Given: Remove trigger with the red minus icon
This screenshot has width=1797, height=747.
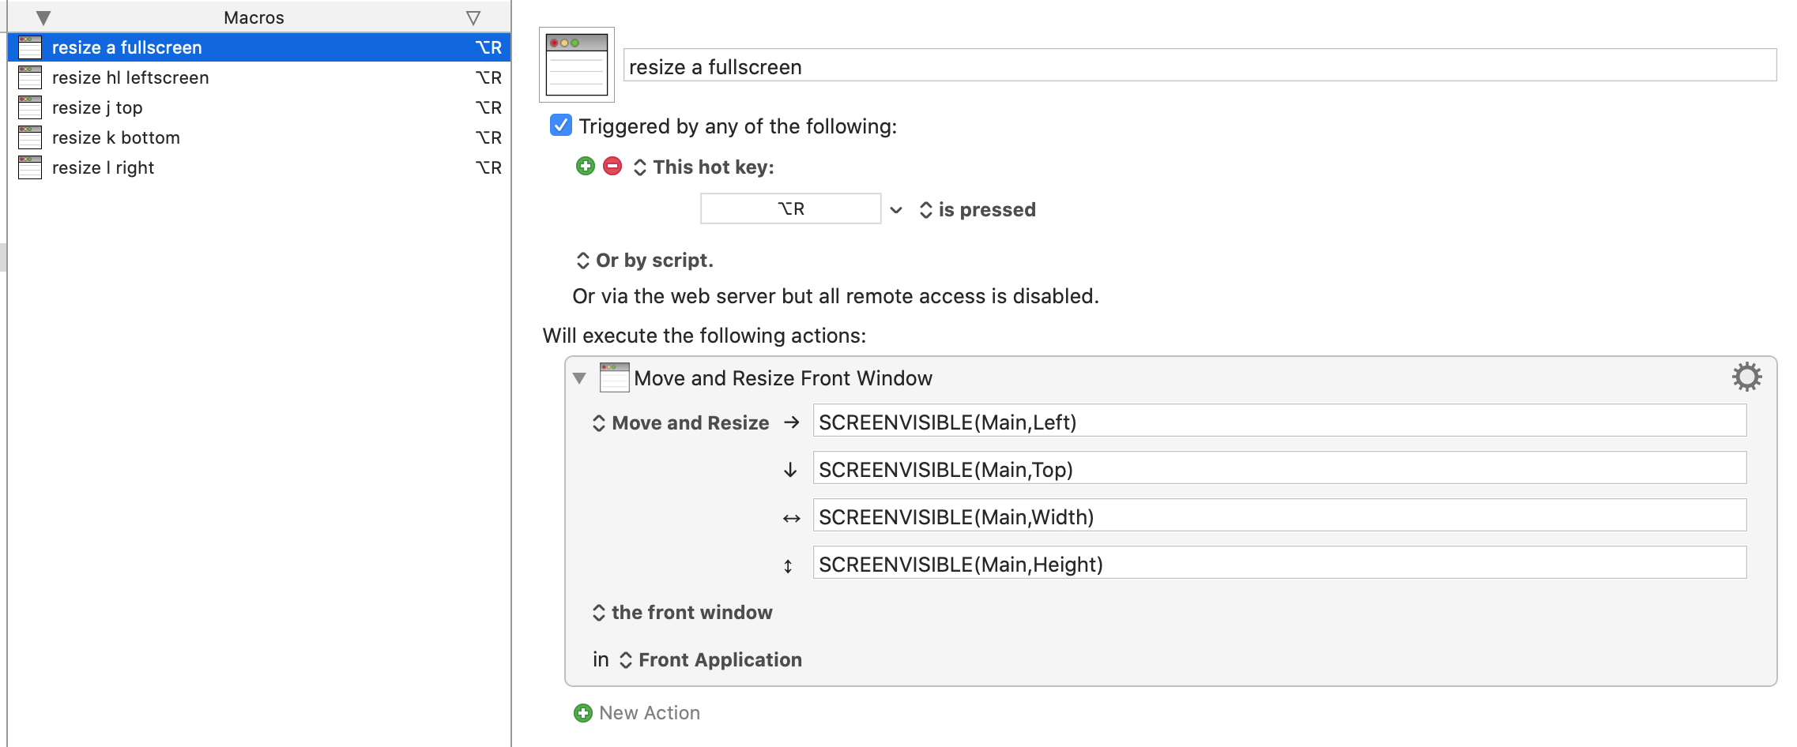Looking at the screenshot, I should point(612,167).
